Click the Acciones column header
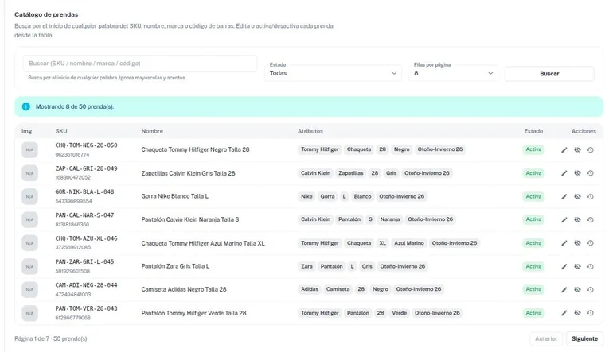Viewport: 605px width, 352px height. coord(584,131)
